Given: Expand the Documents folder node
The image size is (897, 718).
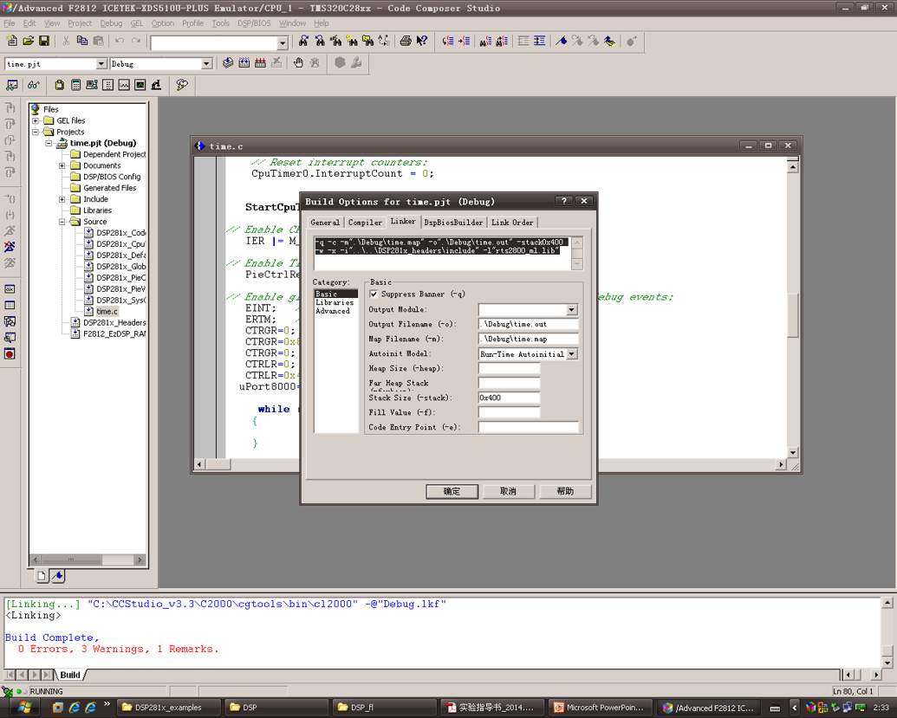Looking at the screenshot, I should click(62, 165).
